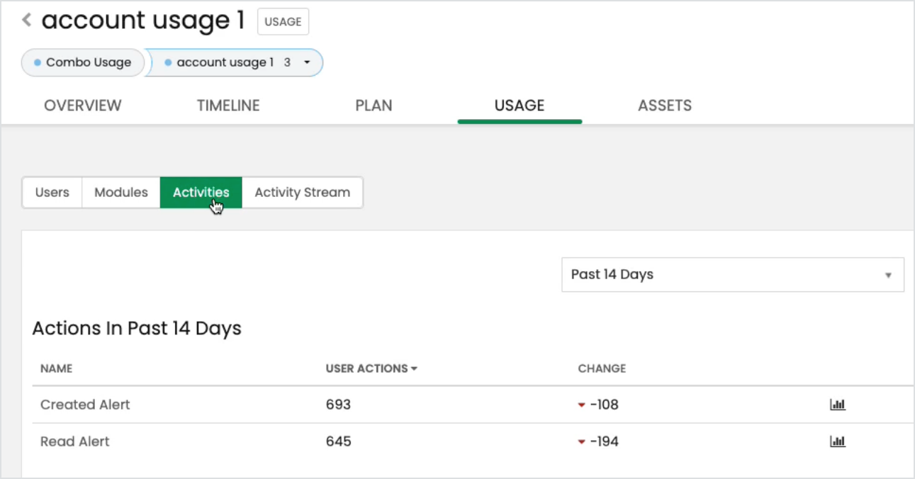915x479 pixels.
Task: Switch to the Activity Stream view
Action: click(x=303, y=193)
